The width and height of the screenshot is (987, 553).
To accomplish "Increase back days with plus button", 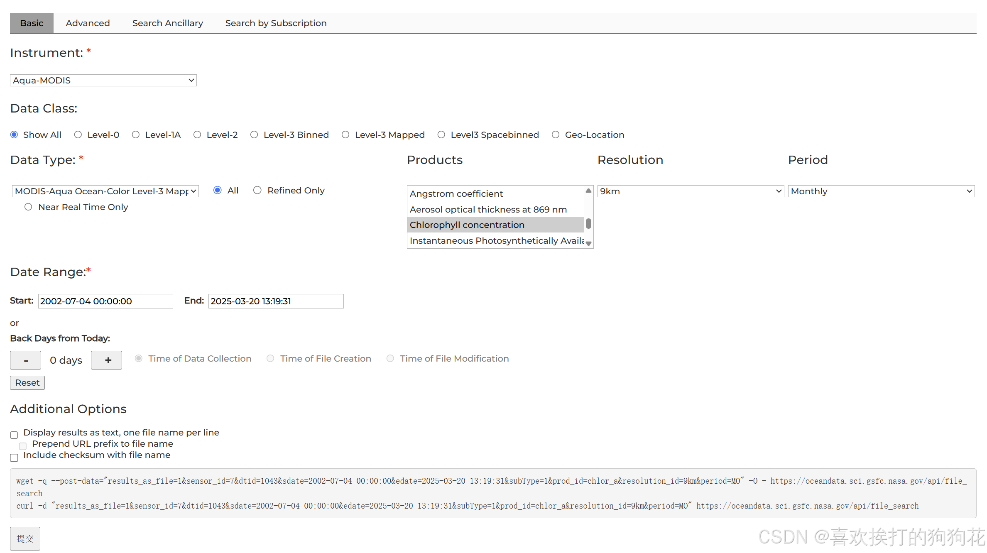I will [x=106, y=360].
